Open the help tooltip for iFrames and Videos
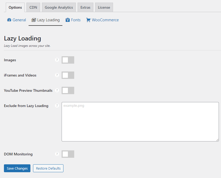 pos(57,75)
